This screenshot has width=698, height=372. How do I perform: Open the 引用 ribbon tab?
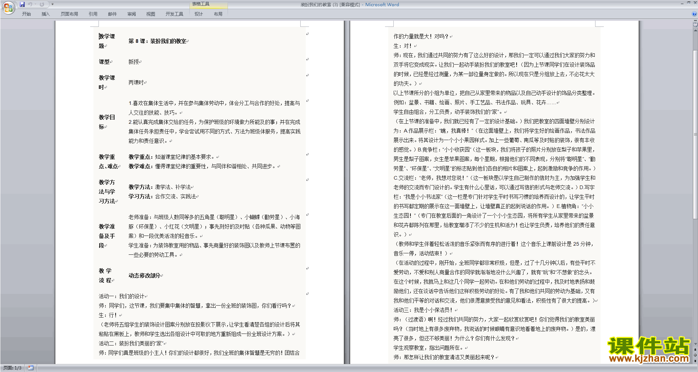click(x=93, y=14)
